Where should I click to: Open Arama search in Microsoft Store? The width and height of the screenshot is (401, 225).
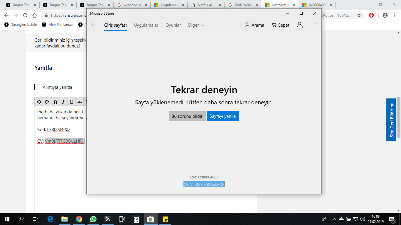(x=254, y=25)
